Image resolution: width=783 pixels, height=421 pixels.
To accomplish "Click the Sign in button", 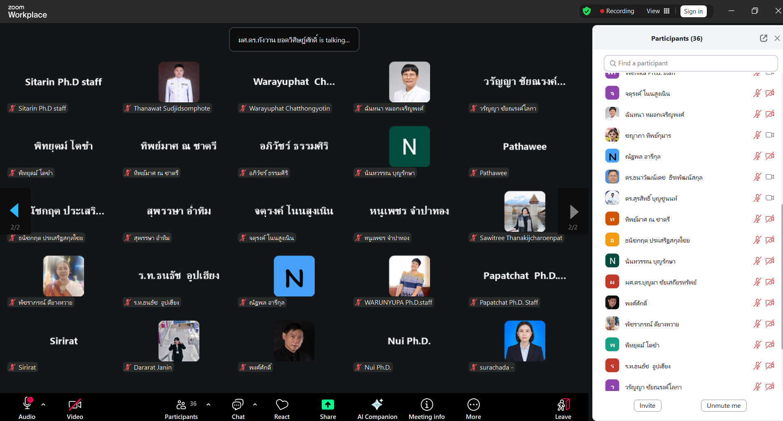I will [693, 12].
